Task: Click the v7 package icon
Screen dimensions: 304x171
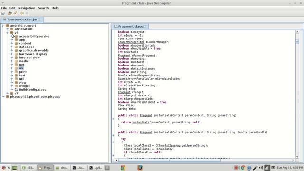Action: click(x=11, y=93)
